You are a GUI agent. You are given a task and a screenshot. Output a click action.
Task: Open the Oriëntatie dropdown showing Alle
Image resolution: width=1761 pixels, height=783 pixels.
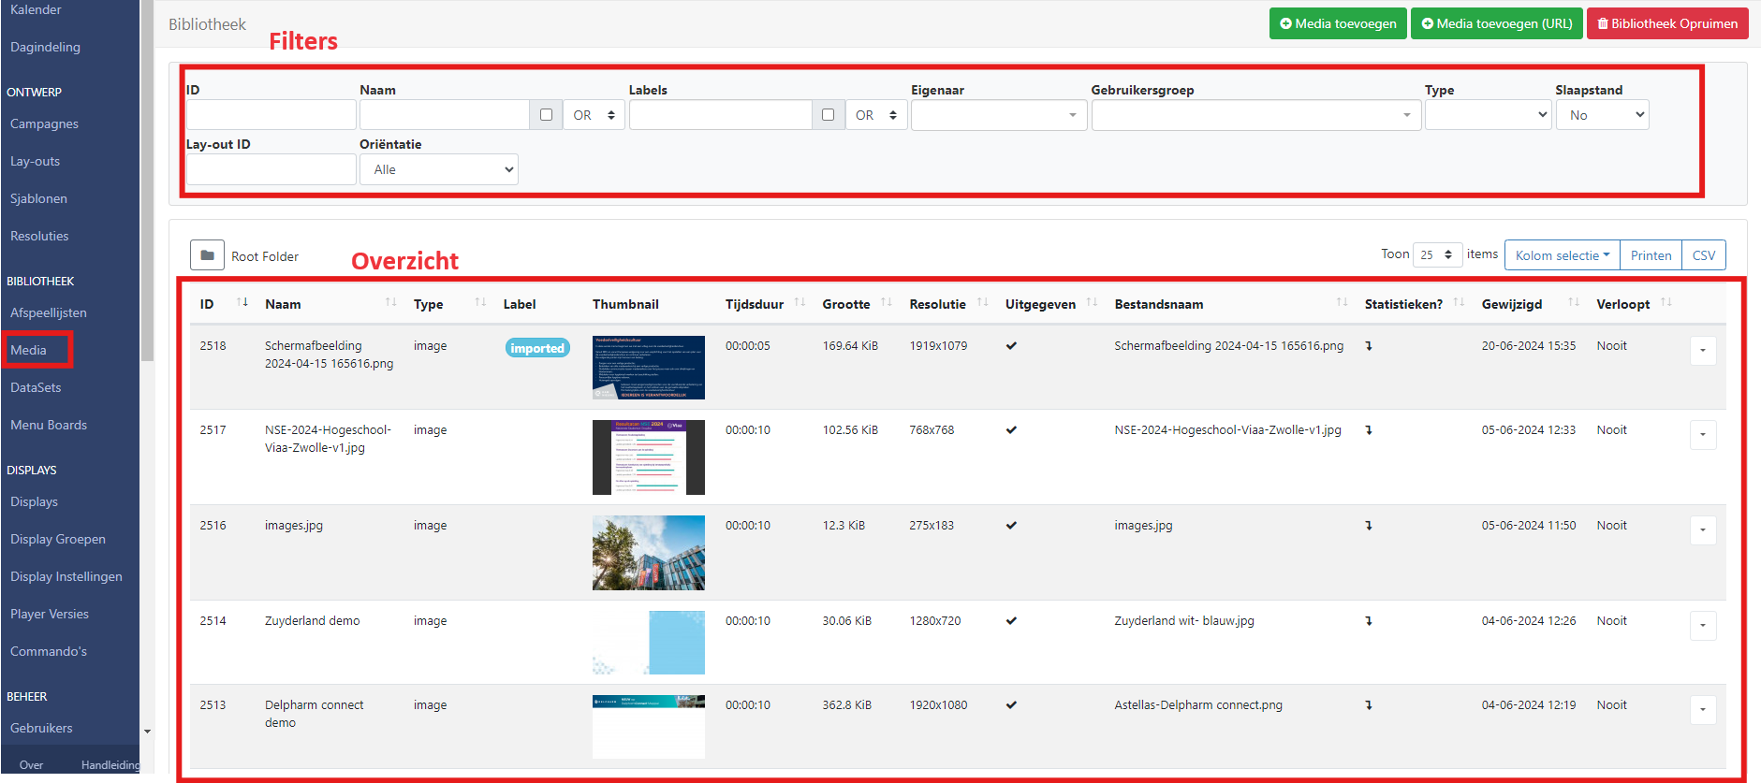(439, 169)
